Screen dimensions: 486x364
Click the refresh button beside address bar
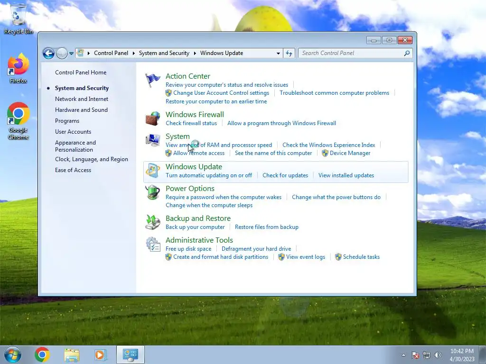point(289,53)
